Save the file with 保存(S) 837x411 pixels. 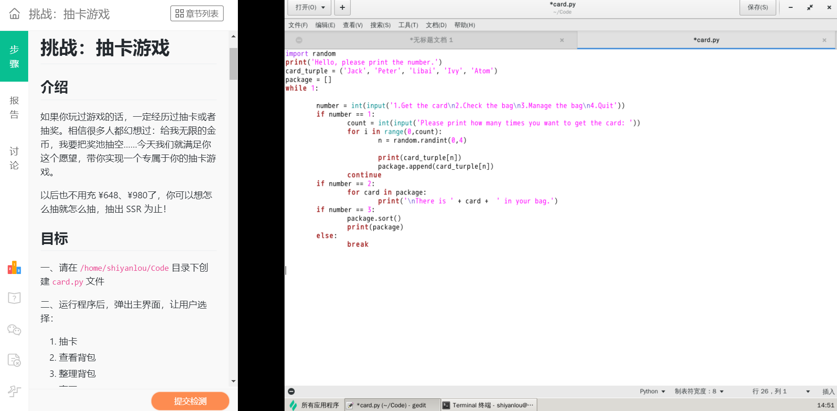tap(758, 7)
